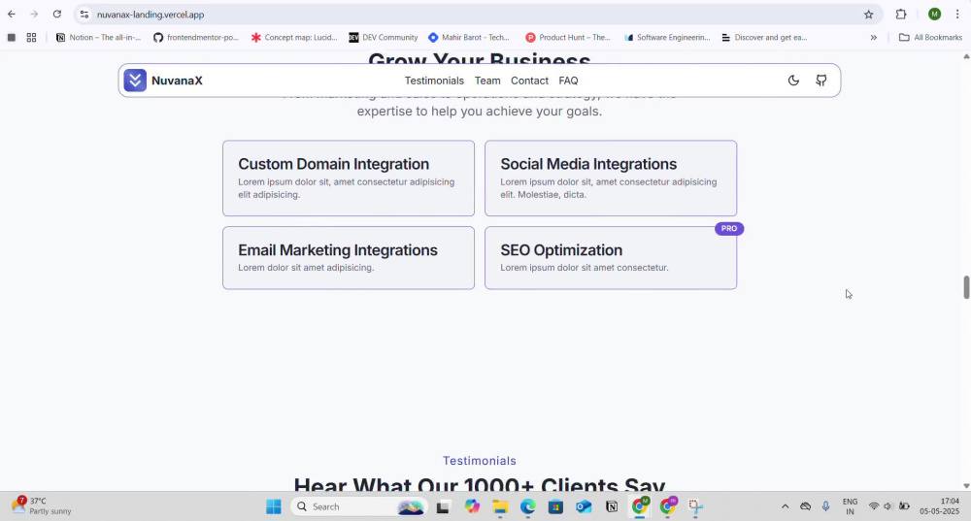Open Chrome three-dot menu
The width and height of the screenshot is (971, 521).
click(957, 15)
